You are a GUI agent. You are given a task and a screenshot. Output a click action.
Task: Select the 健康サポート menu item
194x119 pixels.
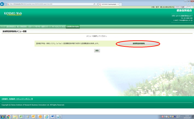click(46, 27)
